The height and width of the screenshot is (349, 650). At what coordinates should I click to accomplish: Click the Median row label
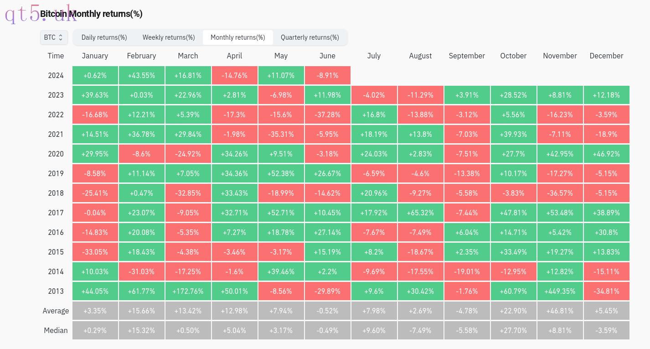point(56,330)
